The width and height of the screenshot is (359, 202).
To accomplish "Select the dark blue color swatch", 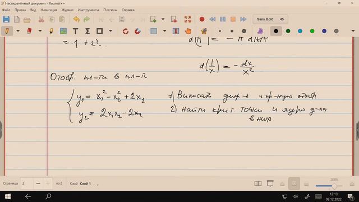I will [x=324, y=31].
